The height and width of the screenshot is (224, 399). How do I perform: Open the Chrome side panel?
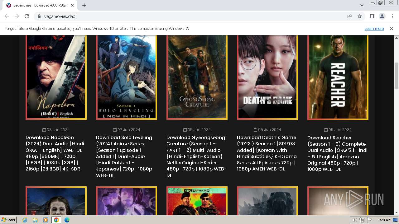coord(372,16)
